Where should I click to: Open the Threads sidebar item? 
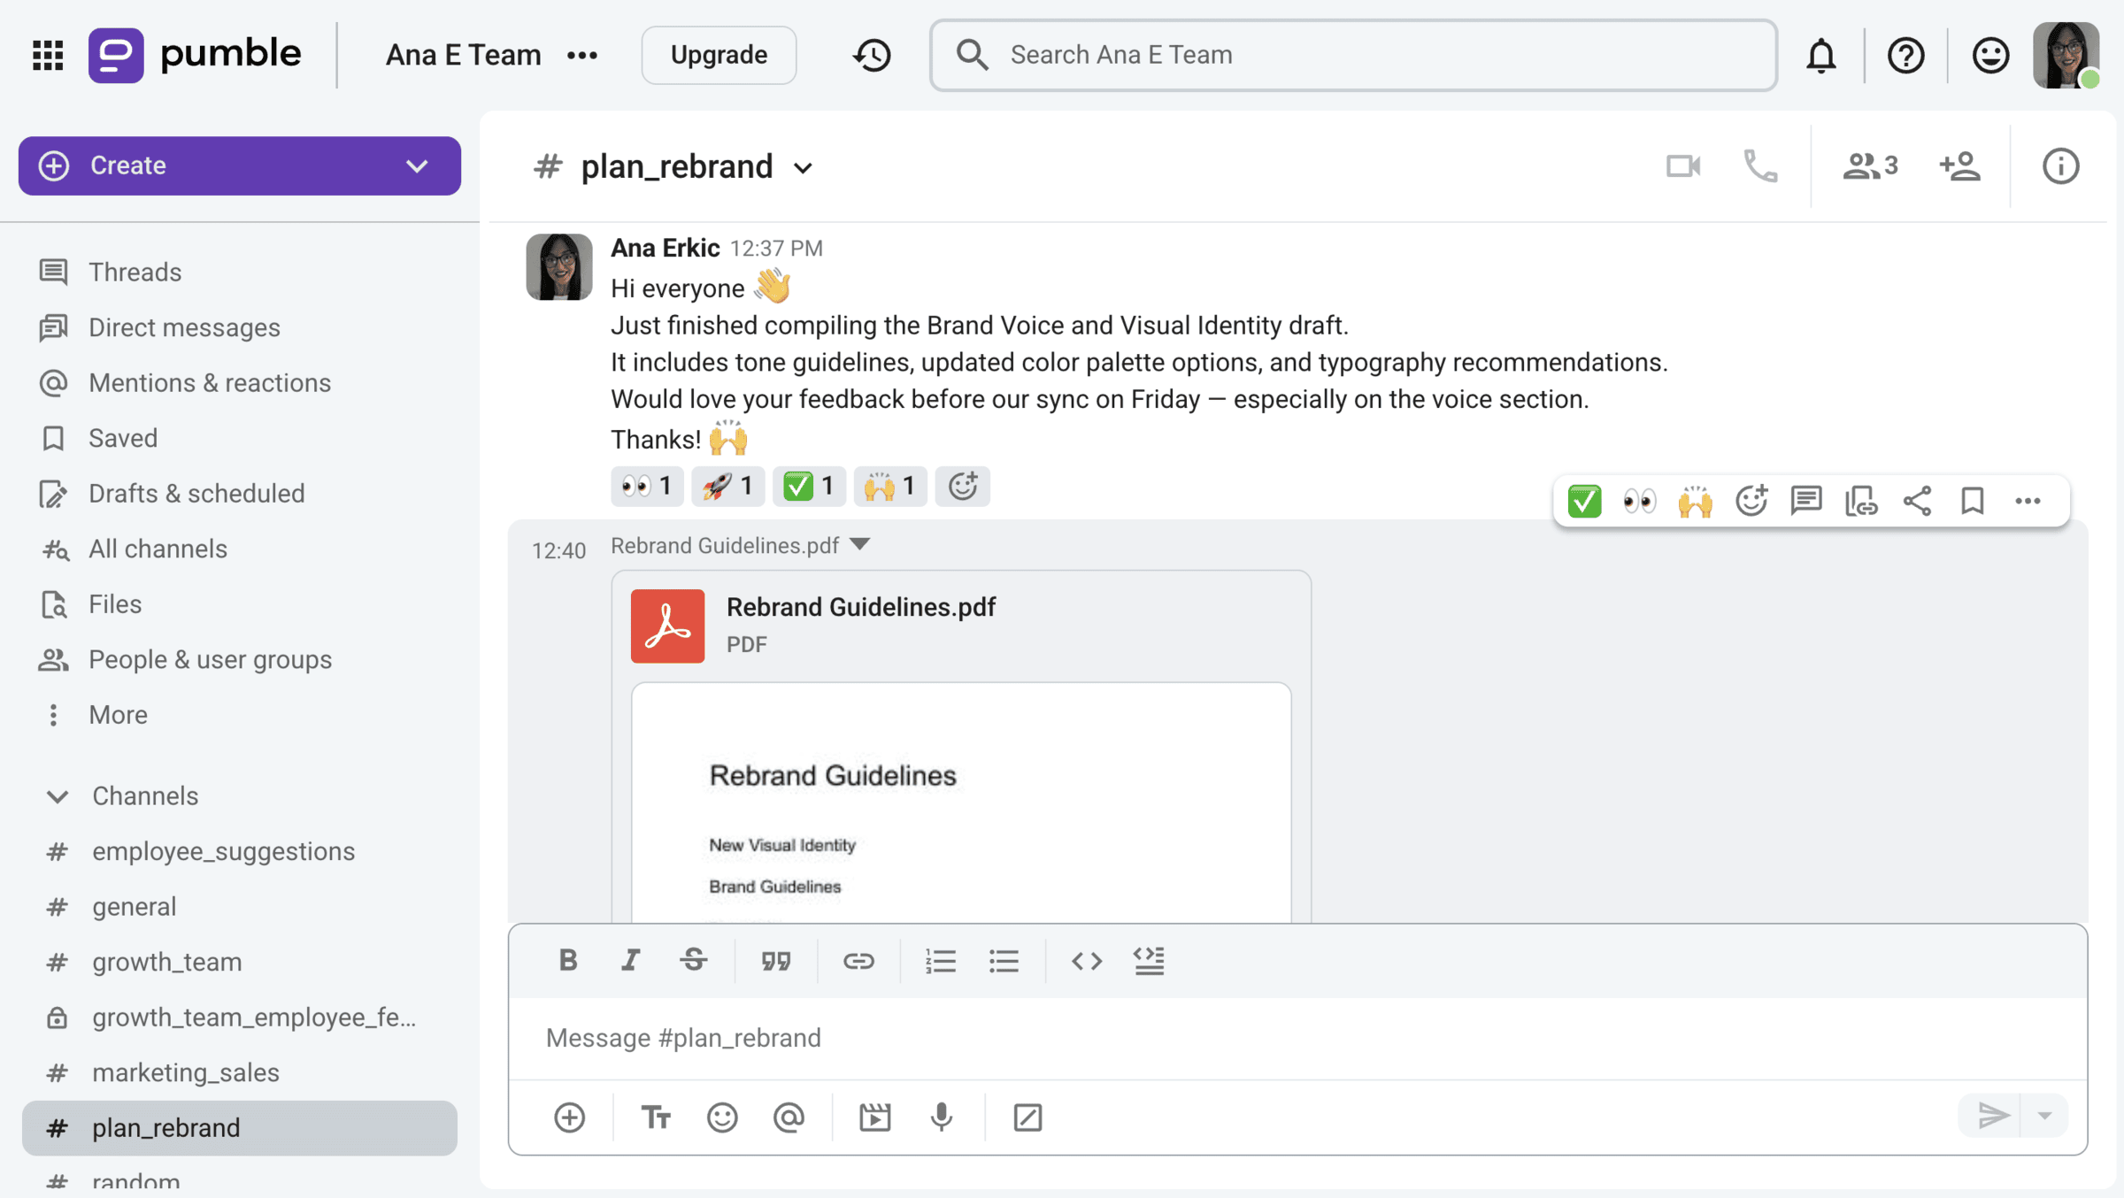pos(135,272)
